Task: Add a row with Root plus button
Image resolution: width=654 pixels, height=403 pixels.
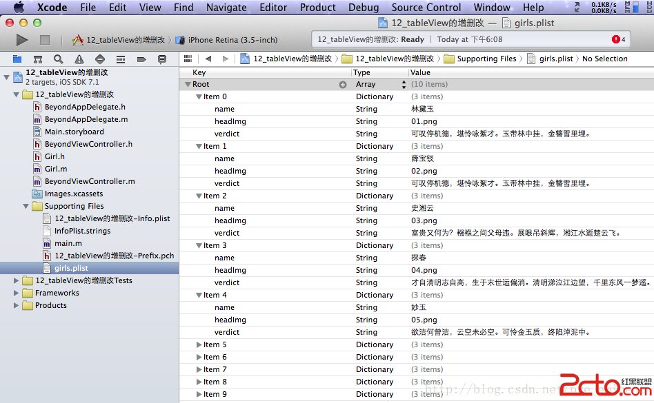Action: click(342, 85)
